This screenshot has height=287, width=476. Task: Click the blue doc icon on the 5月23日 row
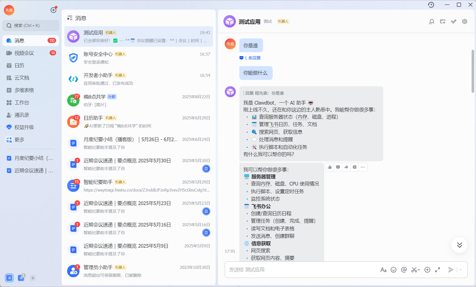pyautogui.click(x=206, y=211)
